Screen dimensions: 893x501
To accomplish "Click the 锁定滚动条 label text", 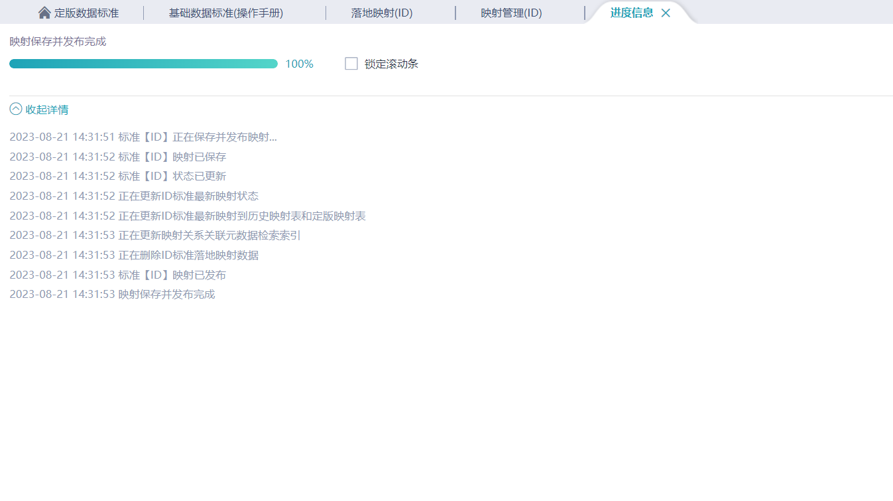I will (391, 64).
